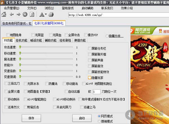
Task: Tick the 屏蔽声音 checkbox
Action: click(90, 60)
